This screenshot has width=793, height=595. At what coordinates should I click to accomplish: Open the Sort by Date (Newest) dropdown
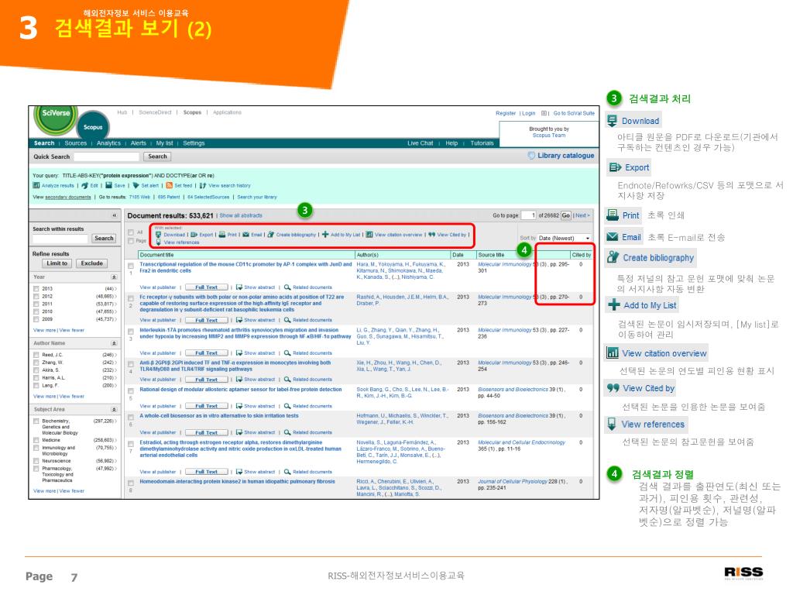click(x=564, y=238)
